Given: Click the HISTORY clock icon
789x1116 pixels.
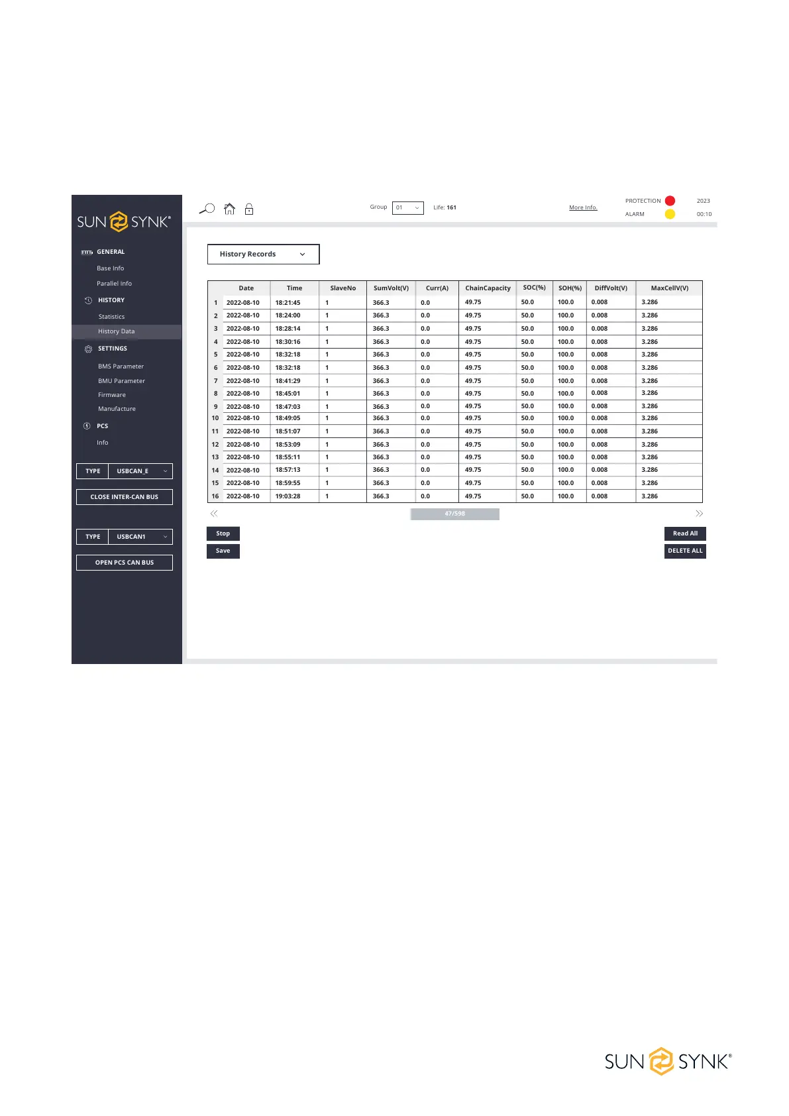Looking at the screenshot, I should pos(88,300).
